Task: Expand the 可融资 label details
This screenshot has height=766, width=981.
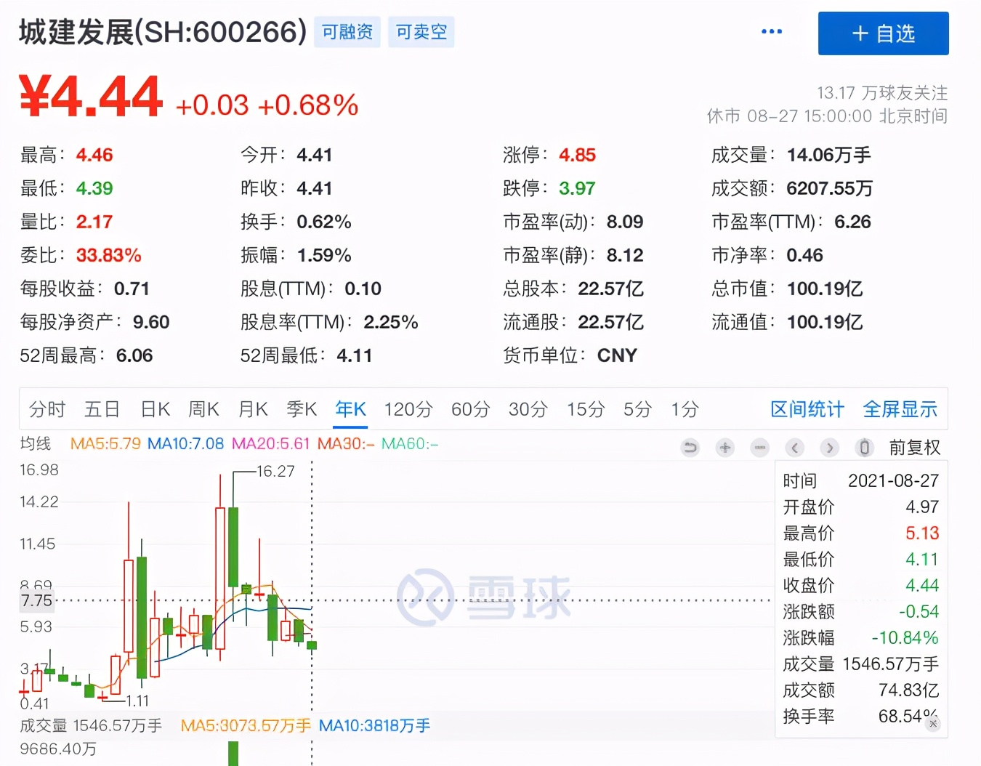Action: [x=347, y=31]
